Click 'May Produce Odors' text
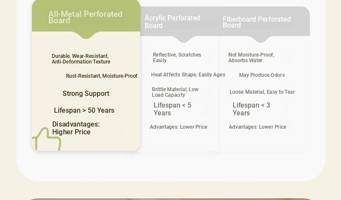The image size is (341, 200). (262, 75)
